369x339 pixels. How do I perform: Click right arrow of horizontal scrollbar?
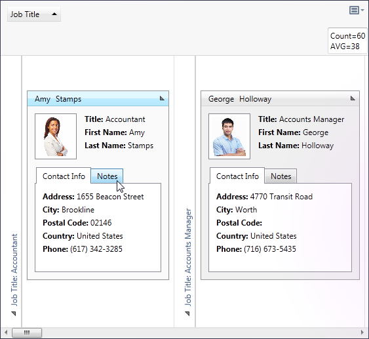click(x=362, y=332)
